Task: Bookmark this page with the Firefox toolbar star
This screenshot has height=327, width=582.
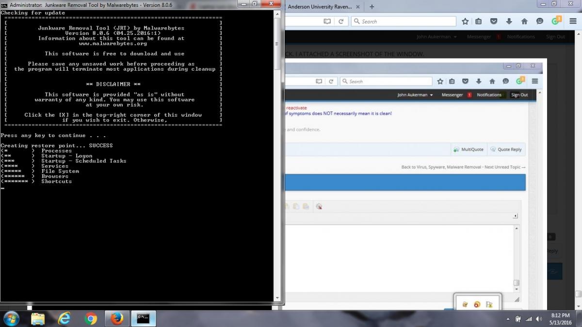Action: tap(465, 21)
